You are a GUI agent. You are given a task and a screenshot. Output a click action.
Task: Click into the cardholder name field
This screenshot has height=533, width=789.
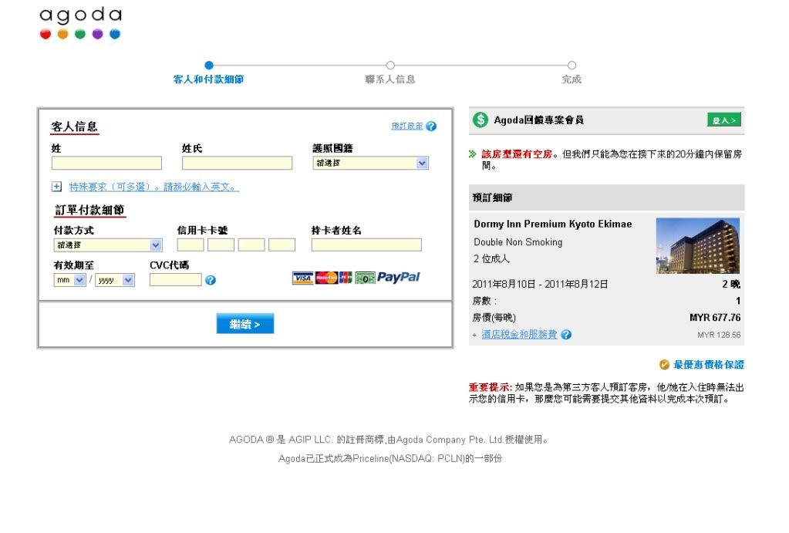click(x=366, y=245)
